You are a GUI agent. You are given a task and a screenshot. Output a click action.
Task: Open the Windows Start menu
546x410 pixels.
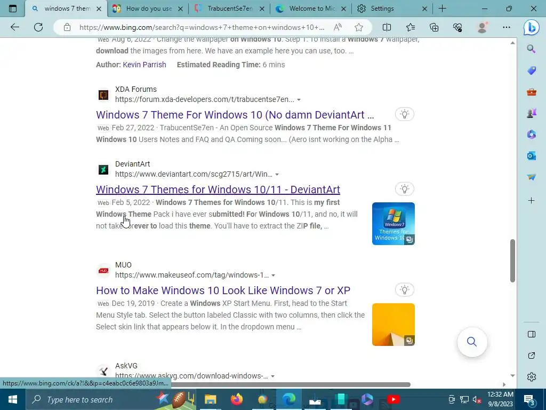(13, 399)
